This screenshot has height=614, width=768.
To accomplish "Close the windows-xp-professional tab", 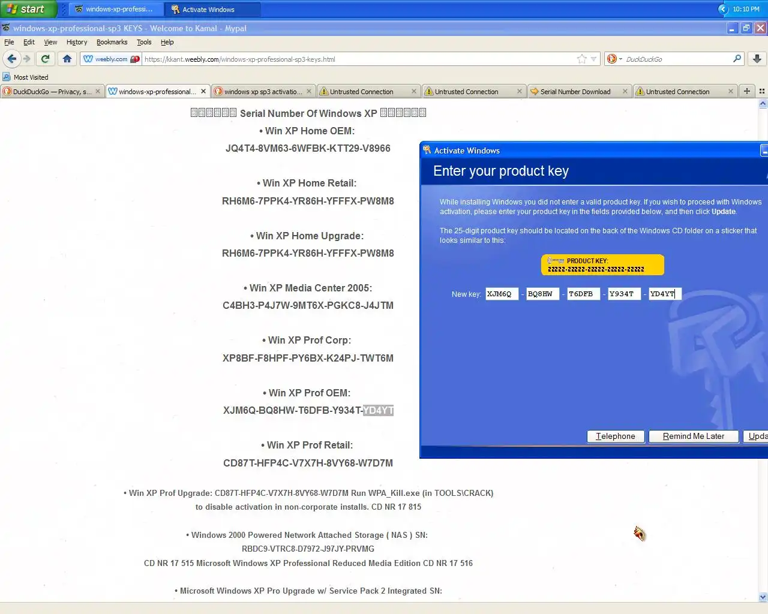I will tap(203, 92).
